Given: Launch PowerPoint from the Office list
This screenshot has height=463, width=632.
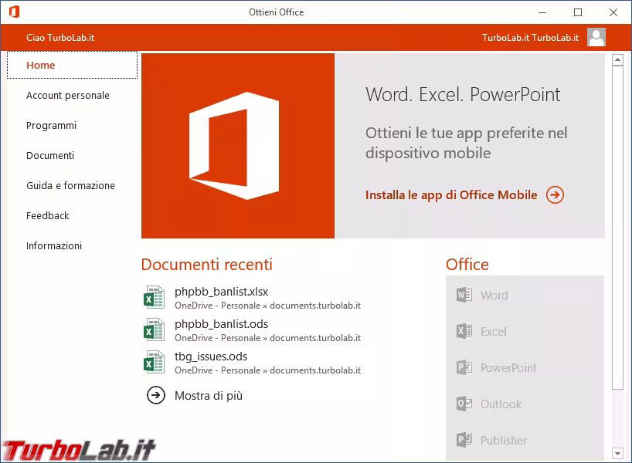Looking at the screenshot, I should [508, 368].
